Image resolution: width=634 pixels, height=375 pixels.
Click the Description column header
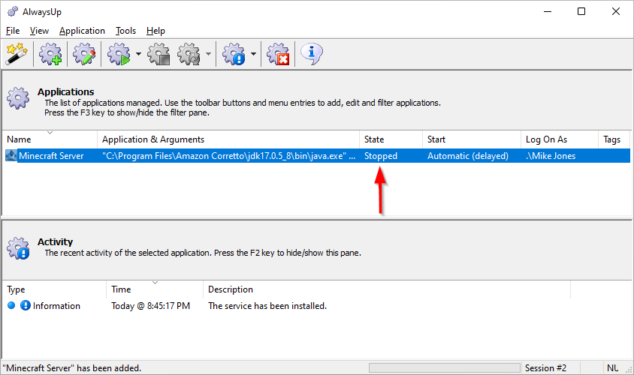click(387, 289)
